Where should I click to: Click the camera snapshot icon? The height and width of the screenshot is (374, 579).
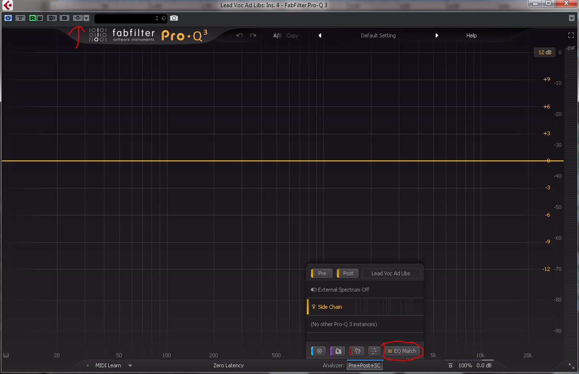tap(174, 18)
